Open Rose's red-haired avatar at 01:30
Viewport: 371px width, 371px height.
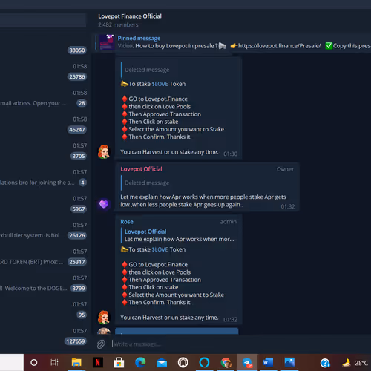click(104, 151)
